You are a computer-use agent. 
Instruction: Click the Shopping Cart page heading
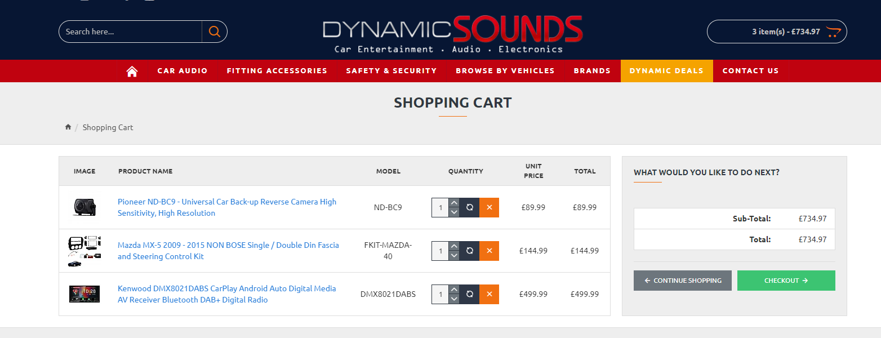[x=453, y=103]
